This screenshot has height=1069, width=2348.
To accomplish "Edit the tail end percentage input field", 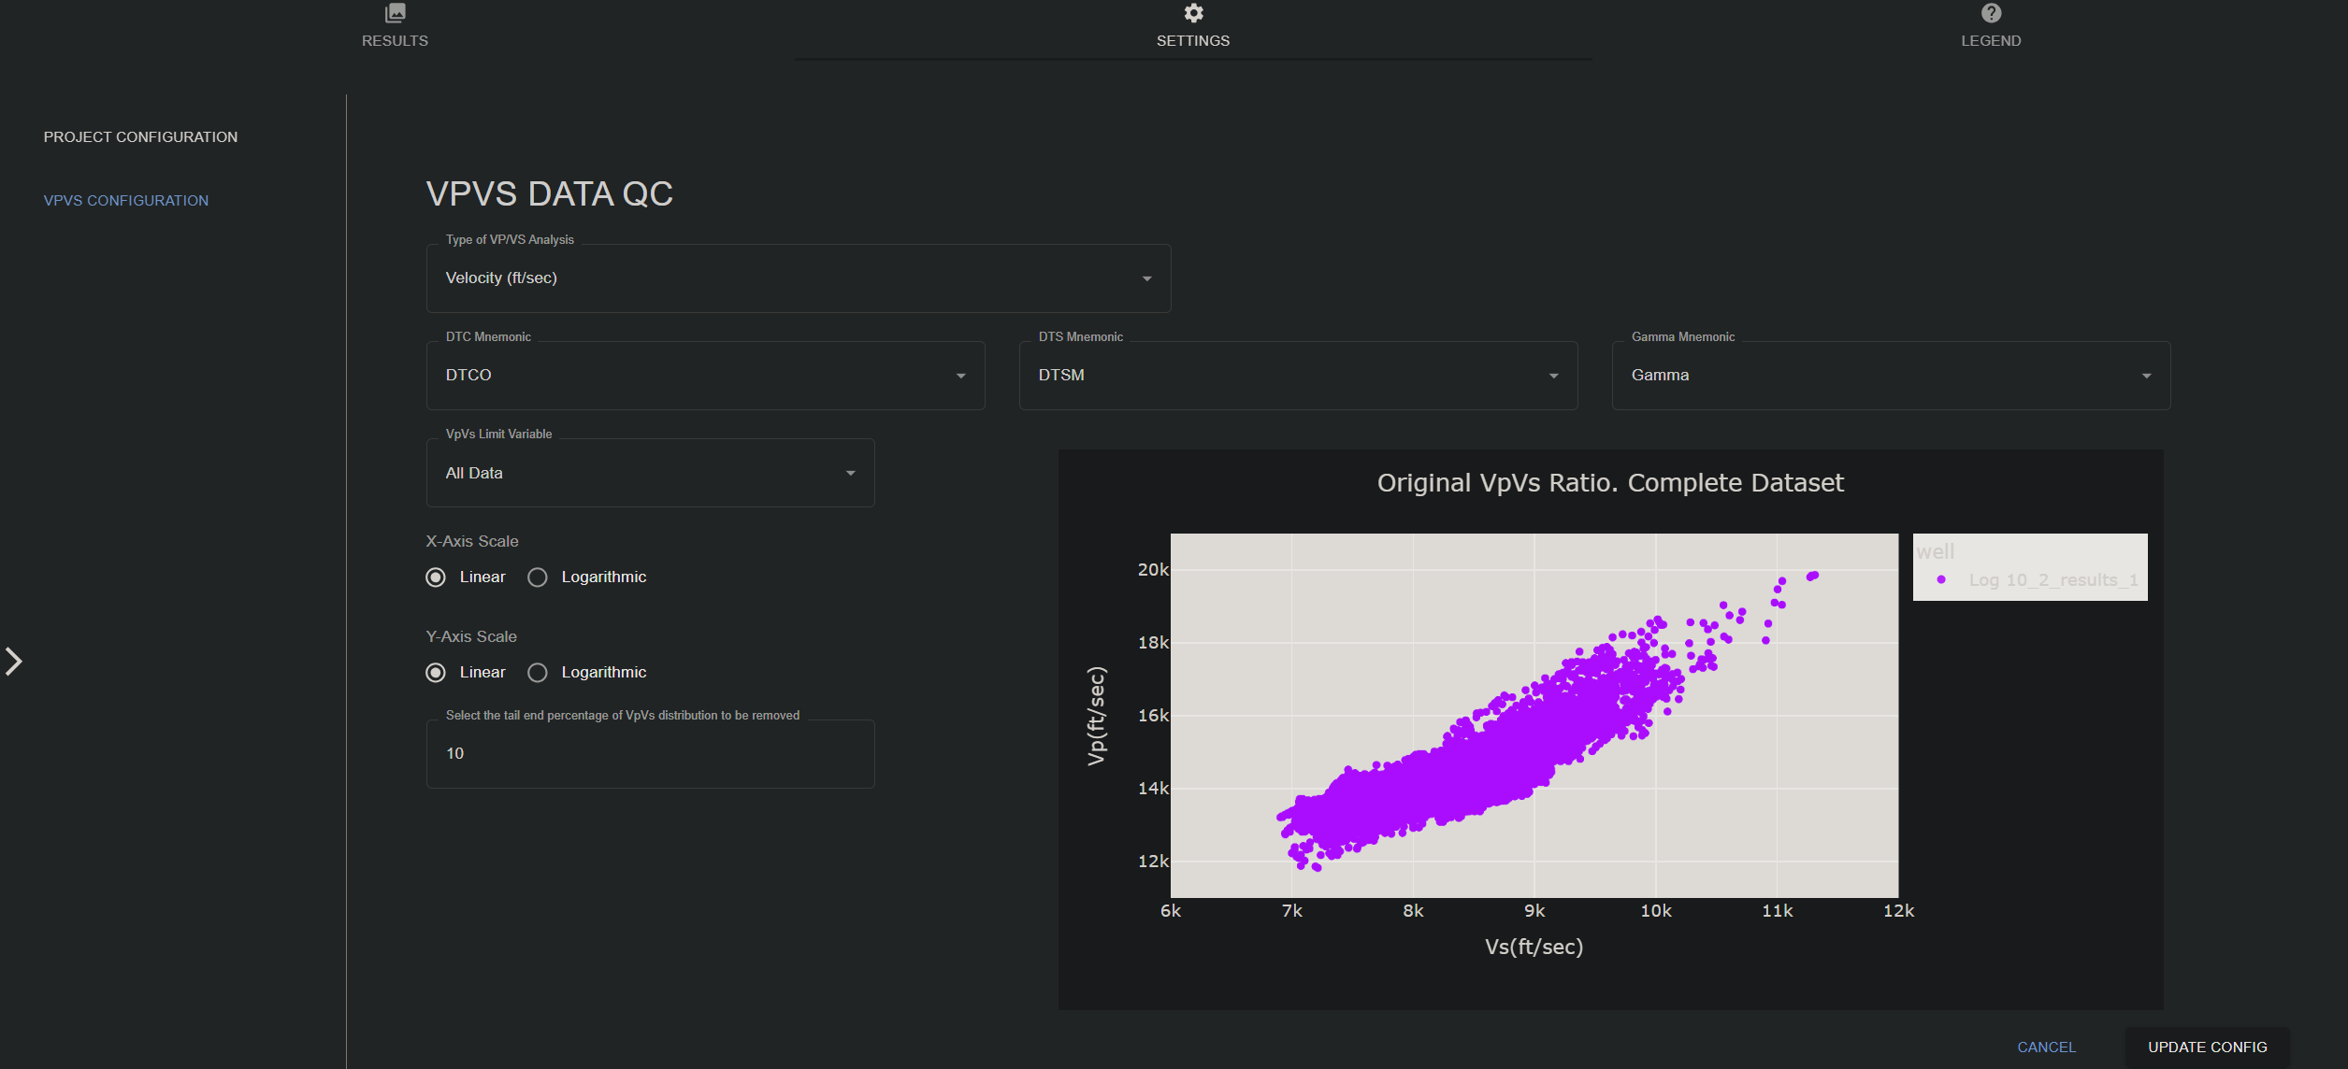I will pos(649,753).
